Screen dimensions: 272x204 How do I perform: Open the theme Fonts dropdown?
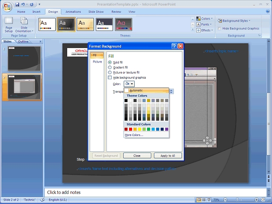(x=204, y=25)
